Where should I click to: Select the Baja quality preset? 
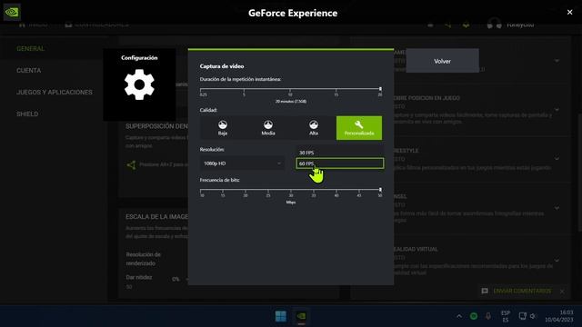(223, 128)
